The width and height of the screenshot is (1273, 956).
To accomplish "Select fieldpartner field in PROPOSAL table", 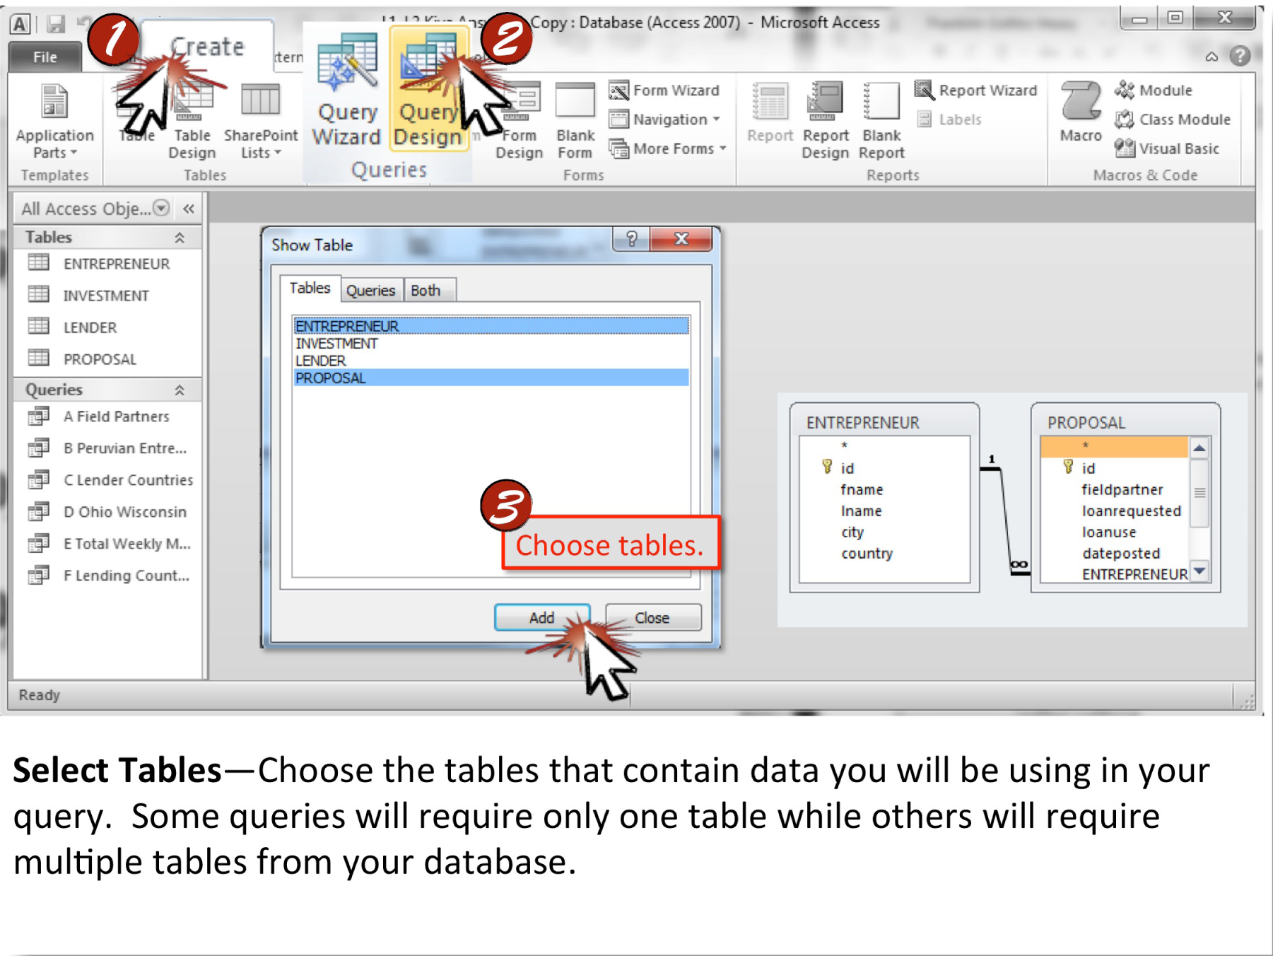I will coord(1122,489).
